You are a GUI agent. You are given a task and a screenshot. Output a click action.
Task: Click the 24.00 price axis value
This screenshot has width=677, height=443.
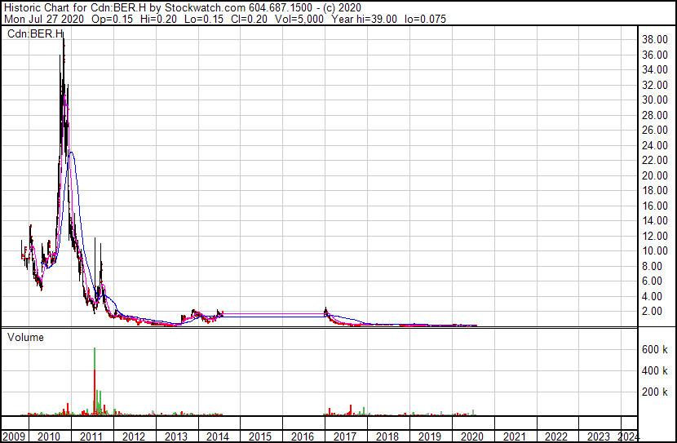[x=655, y=145]
